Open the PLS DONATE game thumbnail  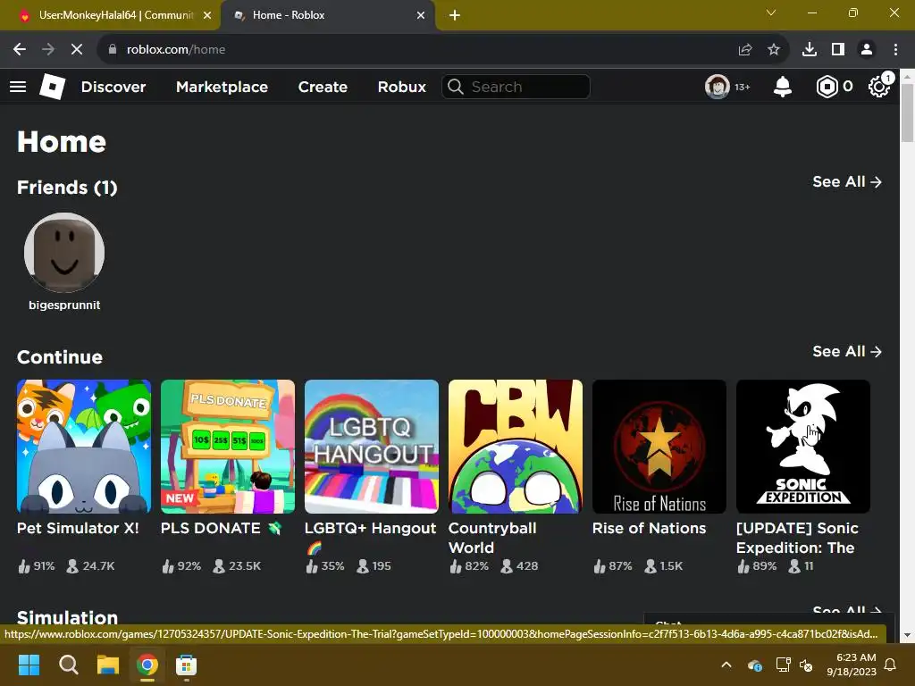point(228,447)
